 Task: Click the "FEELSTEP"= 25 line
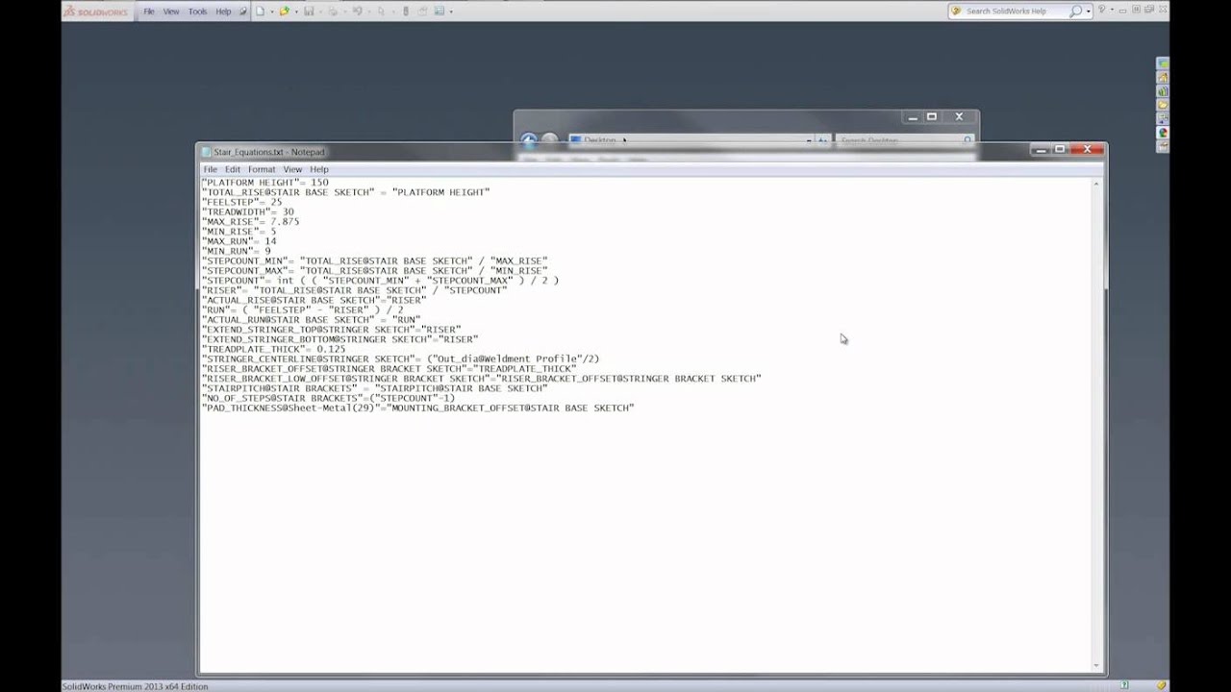241,202
